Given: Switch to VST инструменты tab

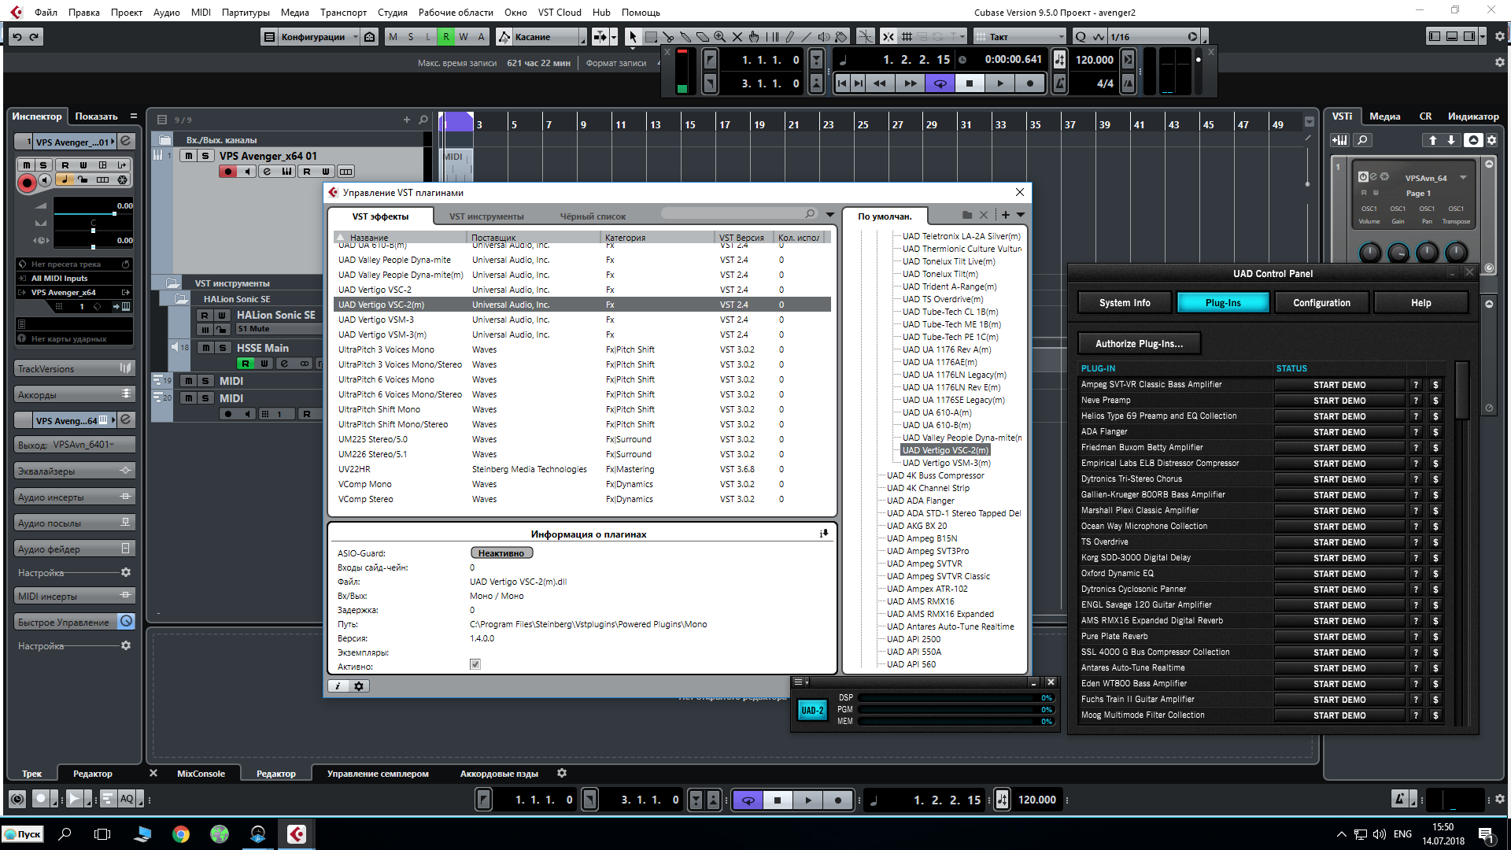Looking at the screenshot, I should (x=486, y=216).
